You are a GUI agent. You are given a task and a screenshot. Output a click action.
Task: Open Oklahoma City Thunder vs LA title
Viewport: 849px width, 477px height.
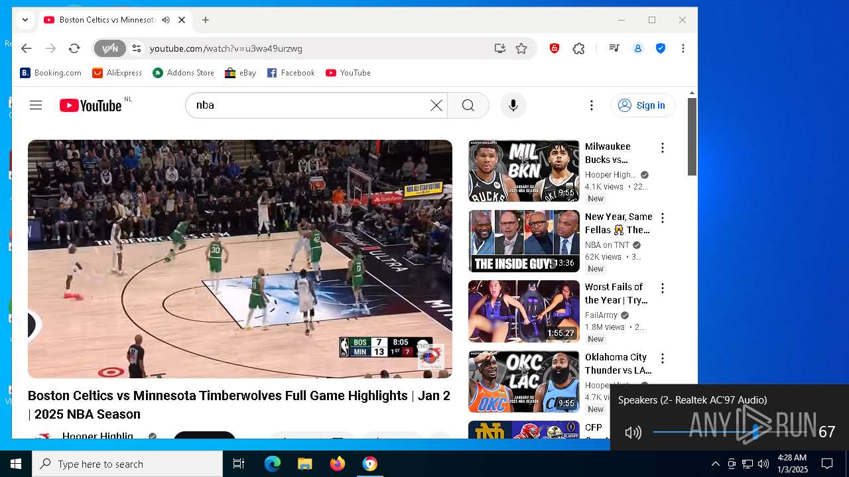click(x=618, y=364)
